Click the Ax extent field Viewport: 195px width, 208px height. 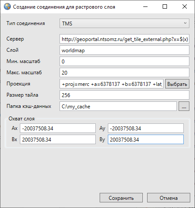click(58, 128)
